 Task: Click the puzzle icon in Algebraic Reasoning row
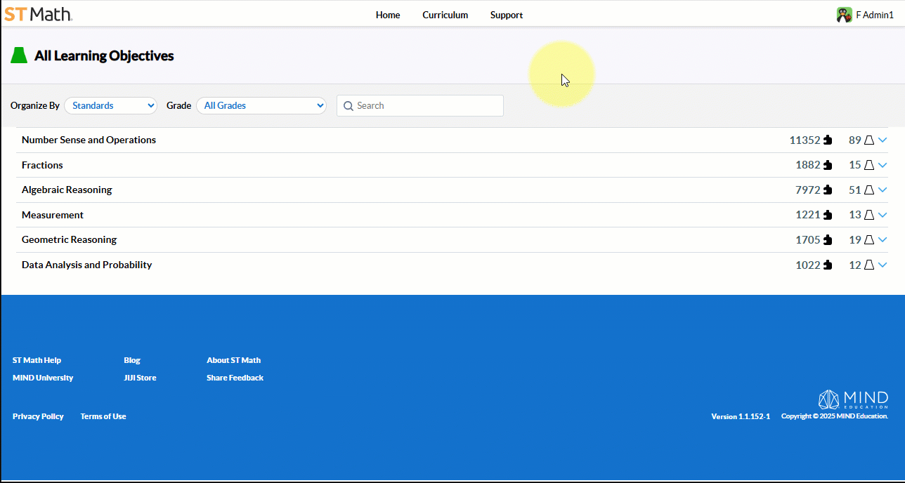point(828,190)
